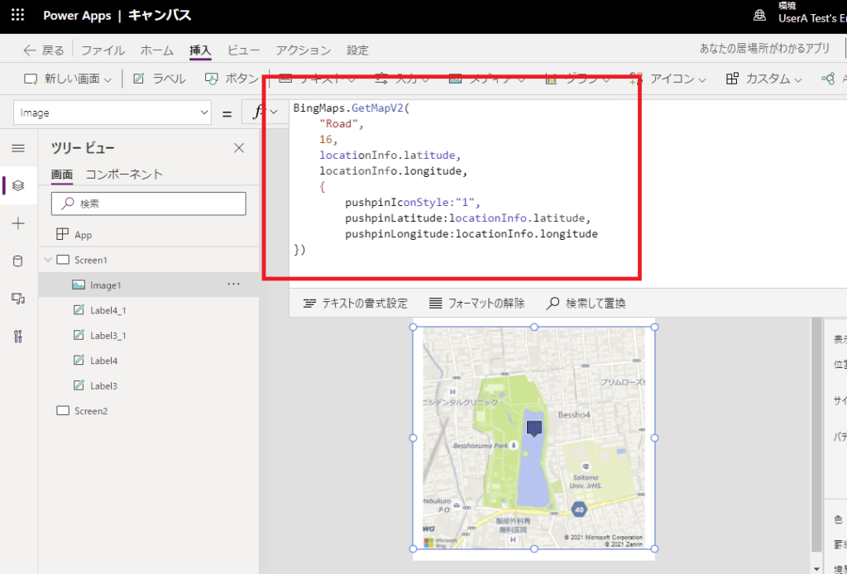
Task: Open the app launcher waffle icon
Action: pyautogui.click(x=17, y=15)
